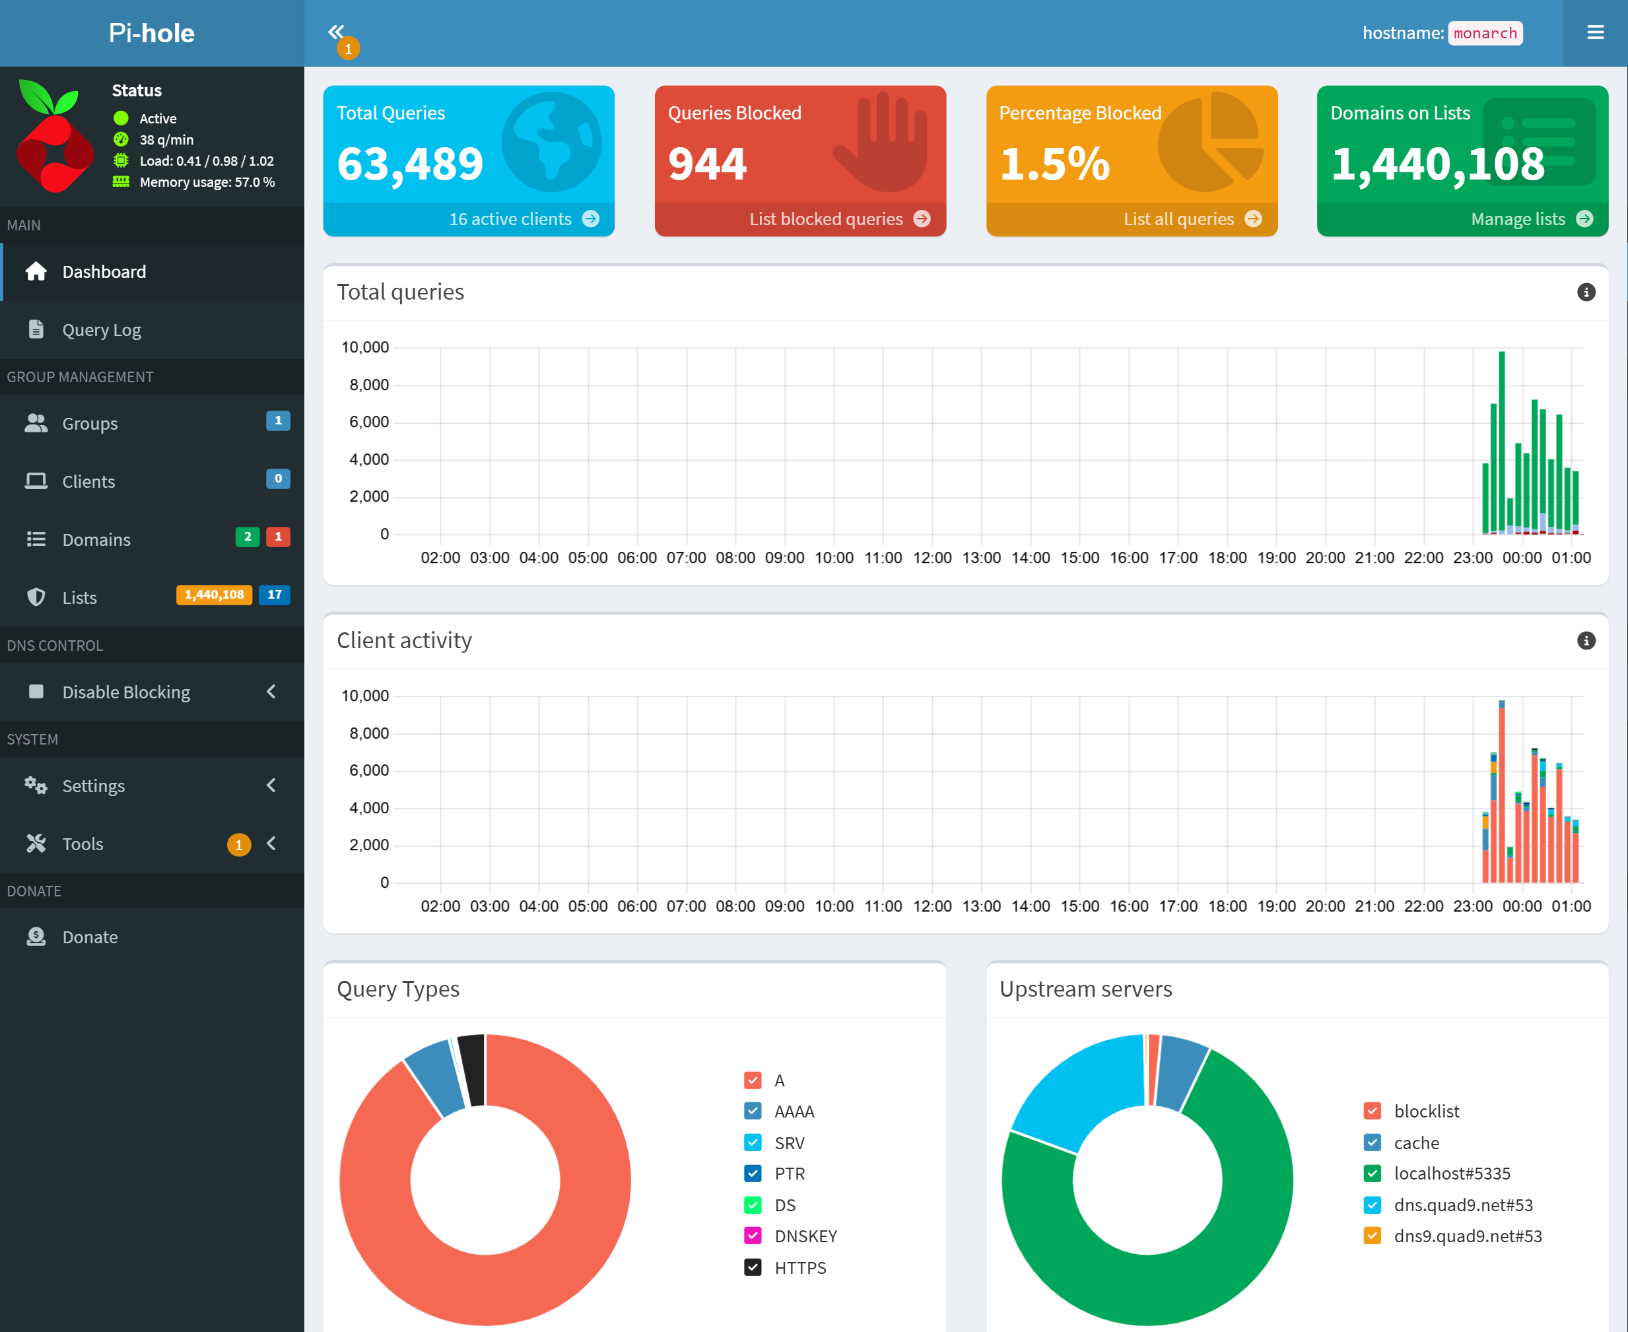Click the Lists shield icon
Image resolution: width=1628 pixels, height=1332 pixels.
pos(36,598)
